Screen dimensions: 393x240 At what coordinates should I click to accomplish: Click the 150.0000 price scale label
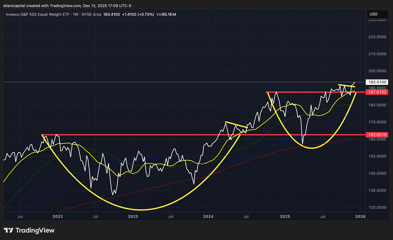pos(377,156)
